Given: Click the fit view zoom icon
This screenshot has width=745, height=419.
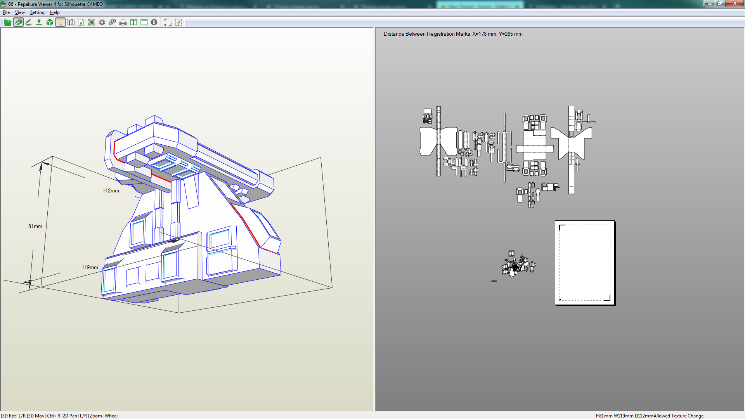Looking at the screenshot, I should coord(92,23).
